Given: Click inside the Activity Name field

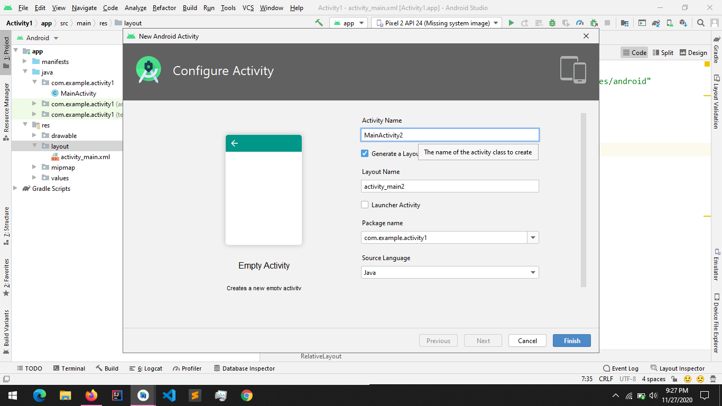Looking at the screenshot, I should (449, 135).
